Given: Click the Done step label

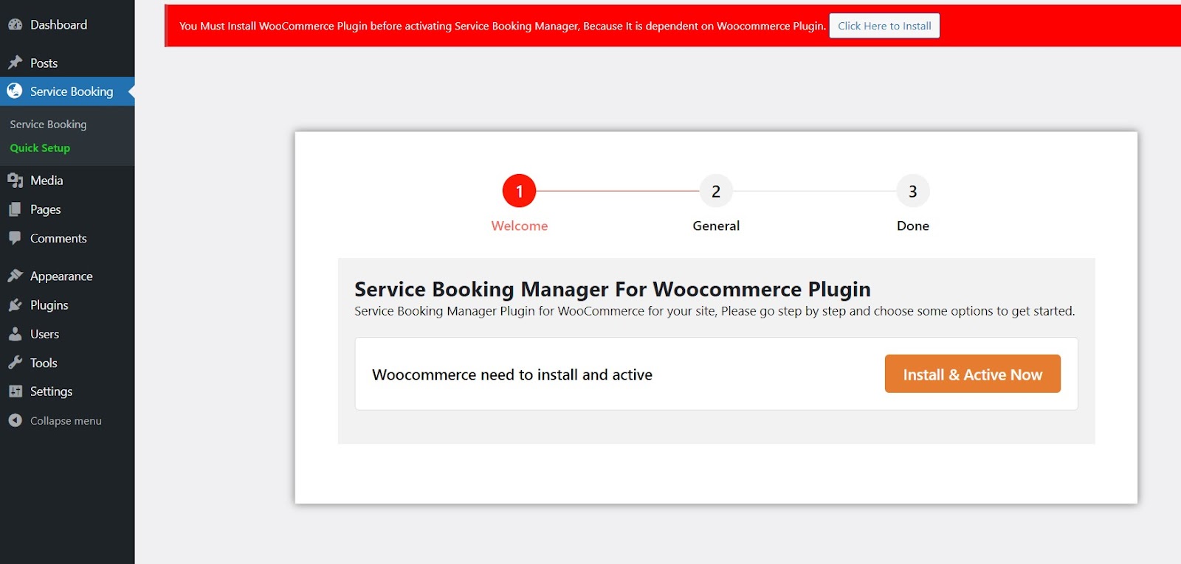Looking at the screenshot, I should (913, 226).
